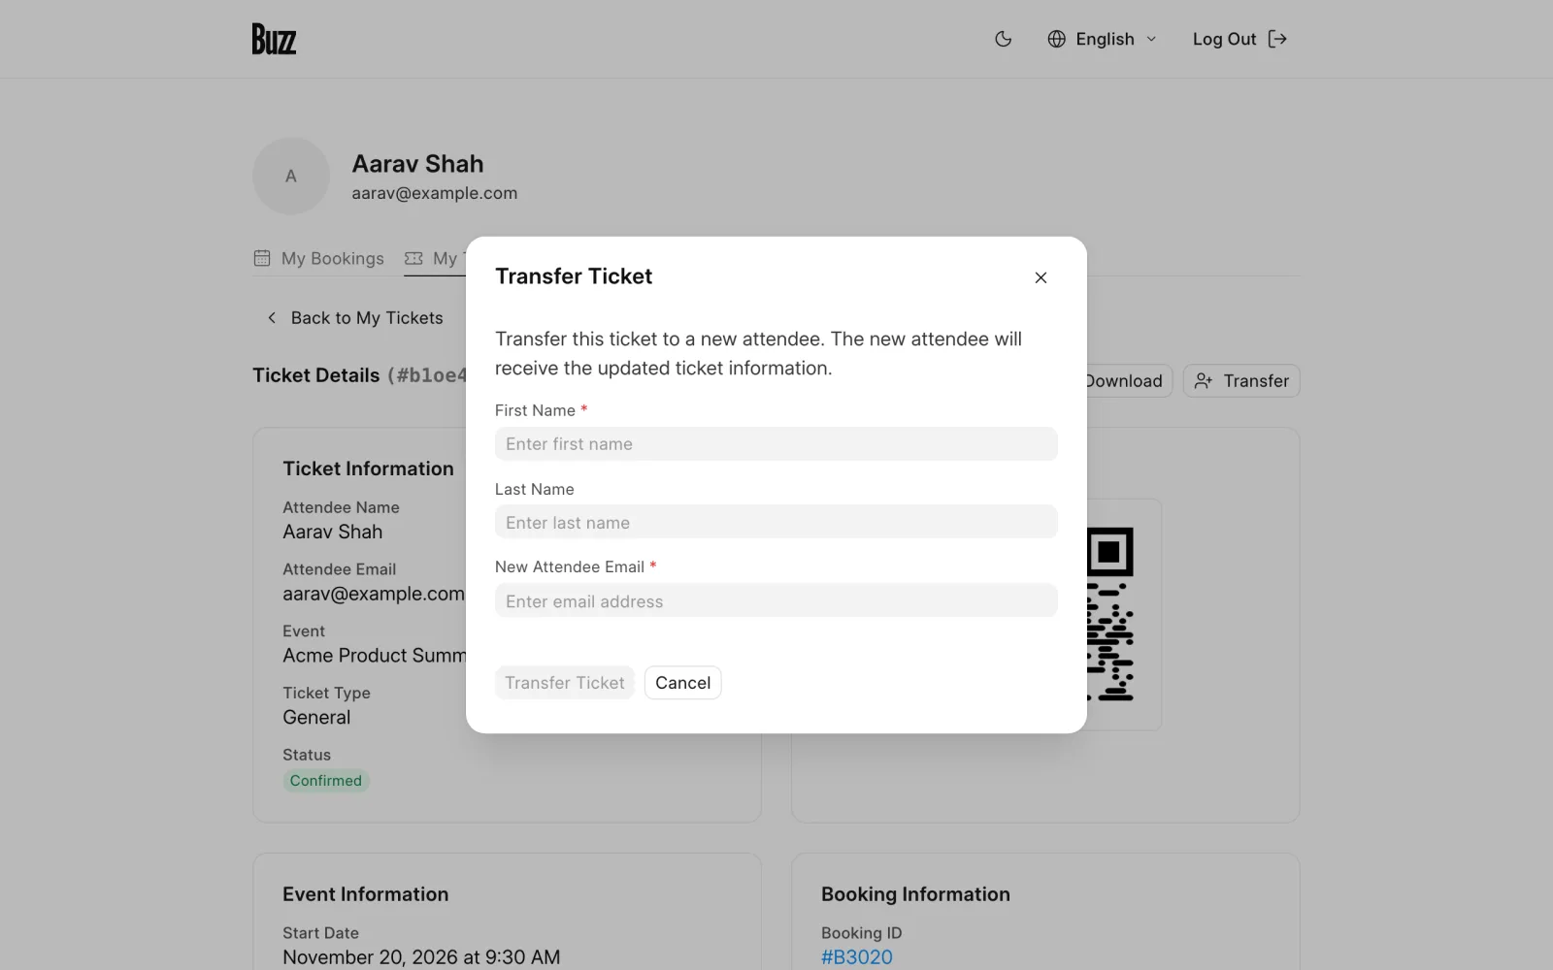Click the Transfer Ticket submit button

[564, 683]
